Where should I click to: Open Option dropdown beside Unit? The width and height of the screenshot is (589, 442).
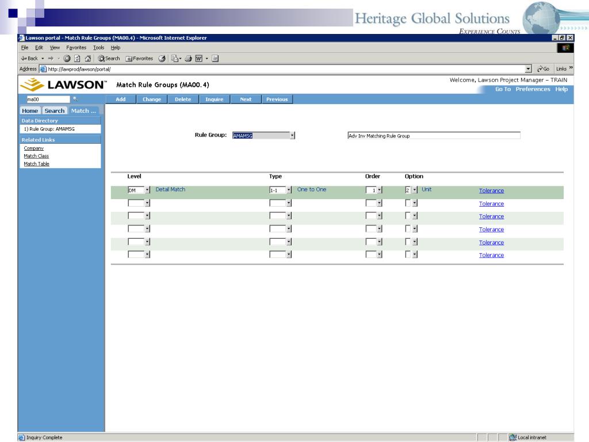coord(415,190)
